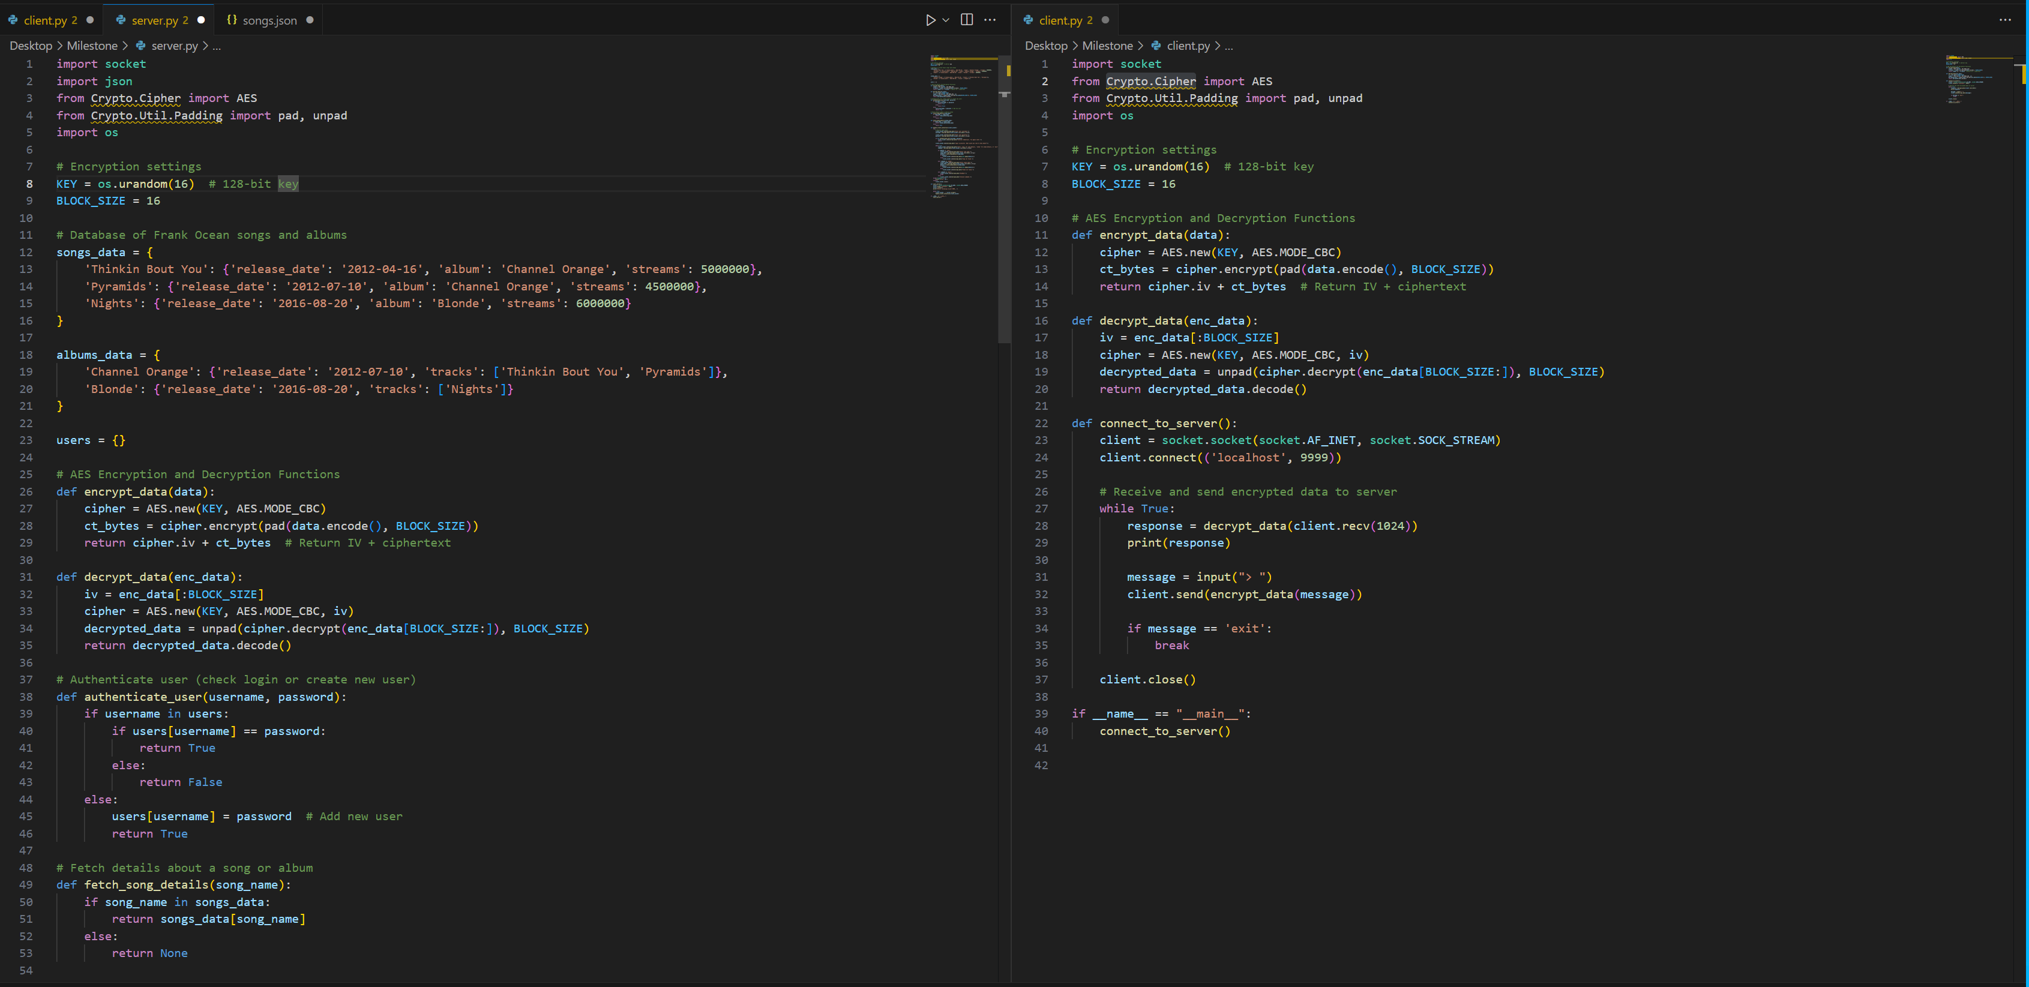Viewport: 2029px width, 987px height.
Task: Click the modified dot on the server.py tab
Action: (202, 20)
